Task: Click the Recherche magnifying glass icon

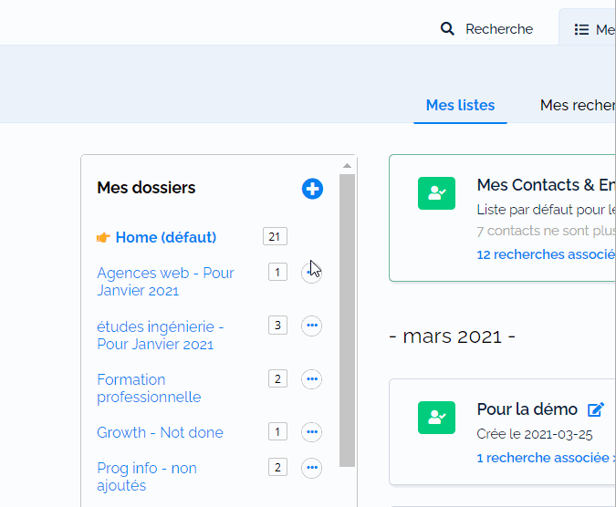Action: [x=447, y=29]
